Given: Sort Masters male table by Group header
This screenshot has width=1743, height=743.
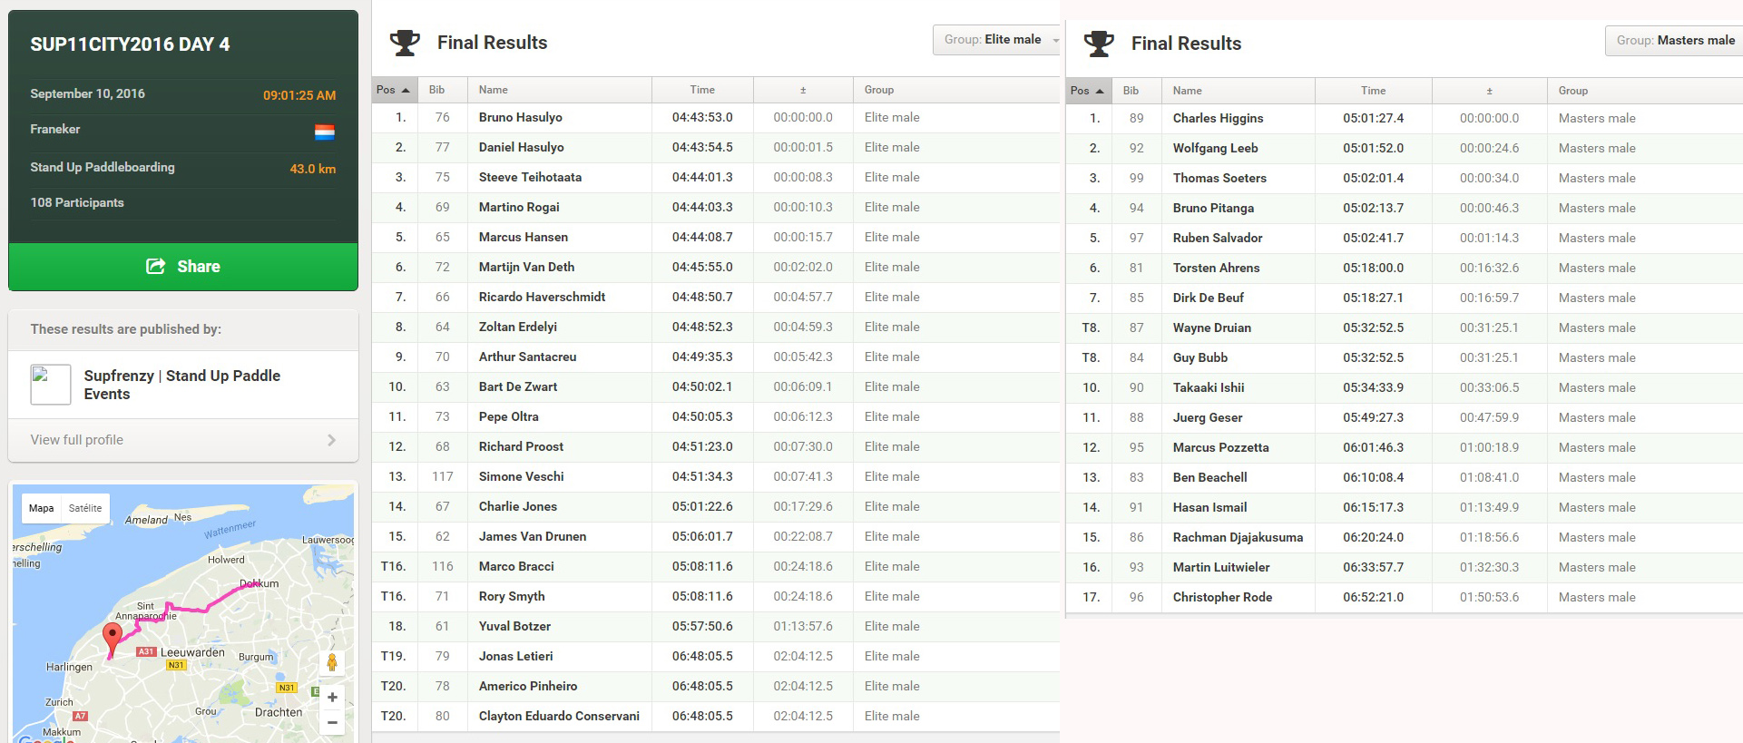Looking at the screenshot, I should pyautogui.click(x=1645, y=91).
